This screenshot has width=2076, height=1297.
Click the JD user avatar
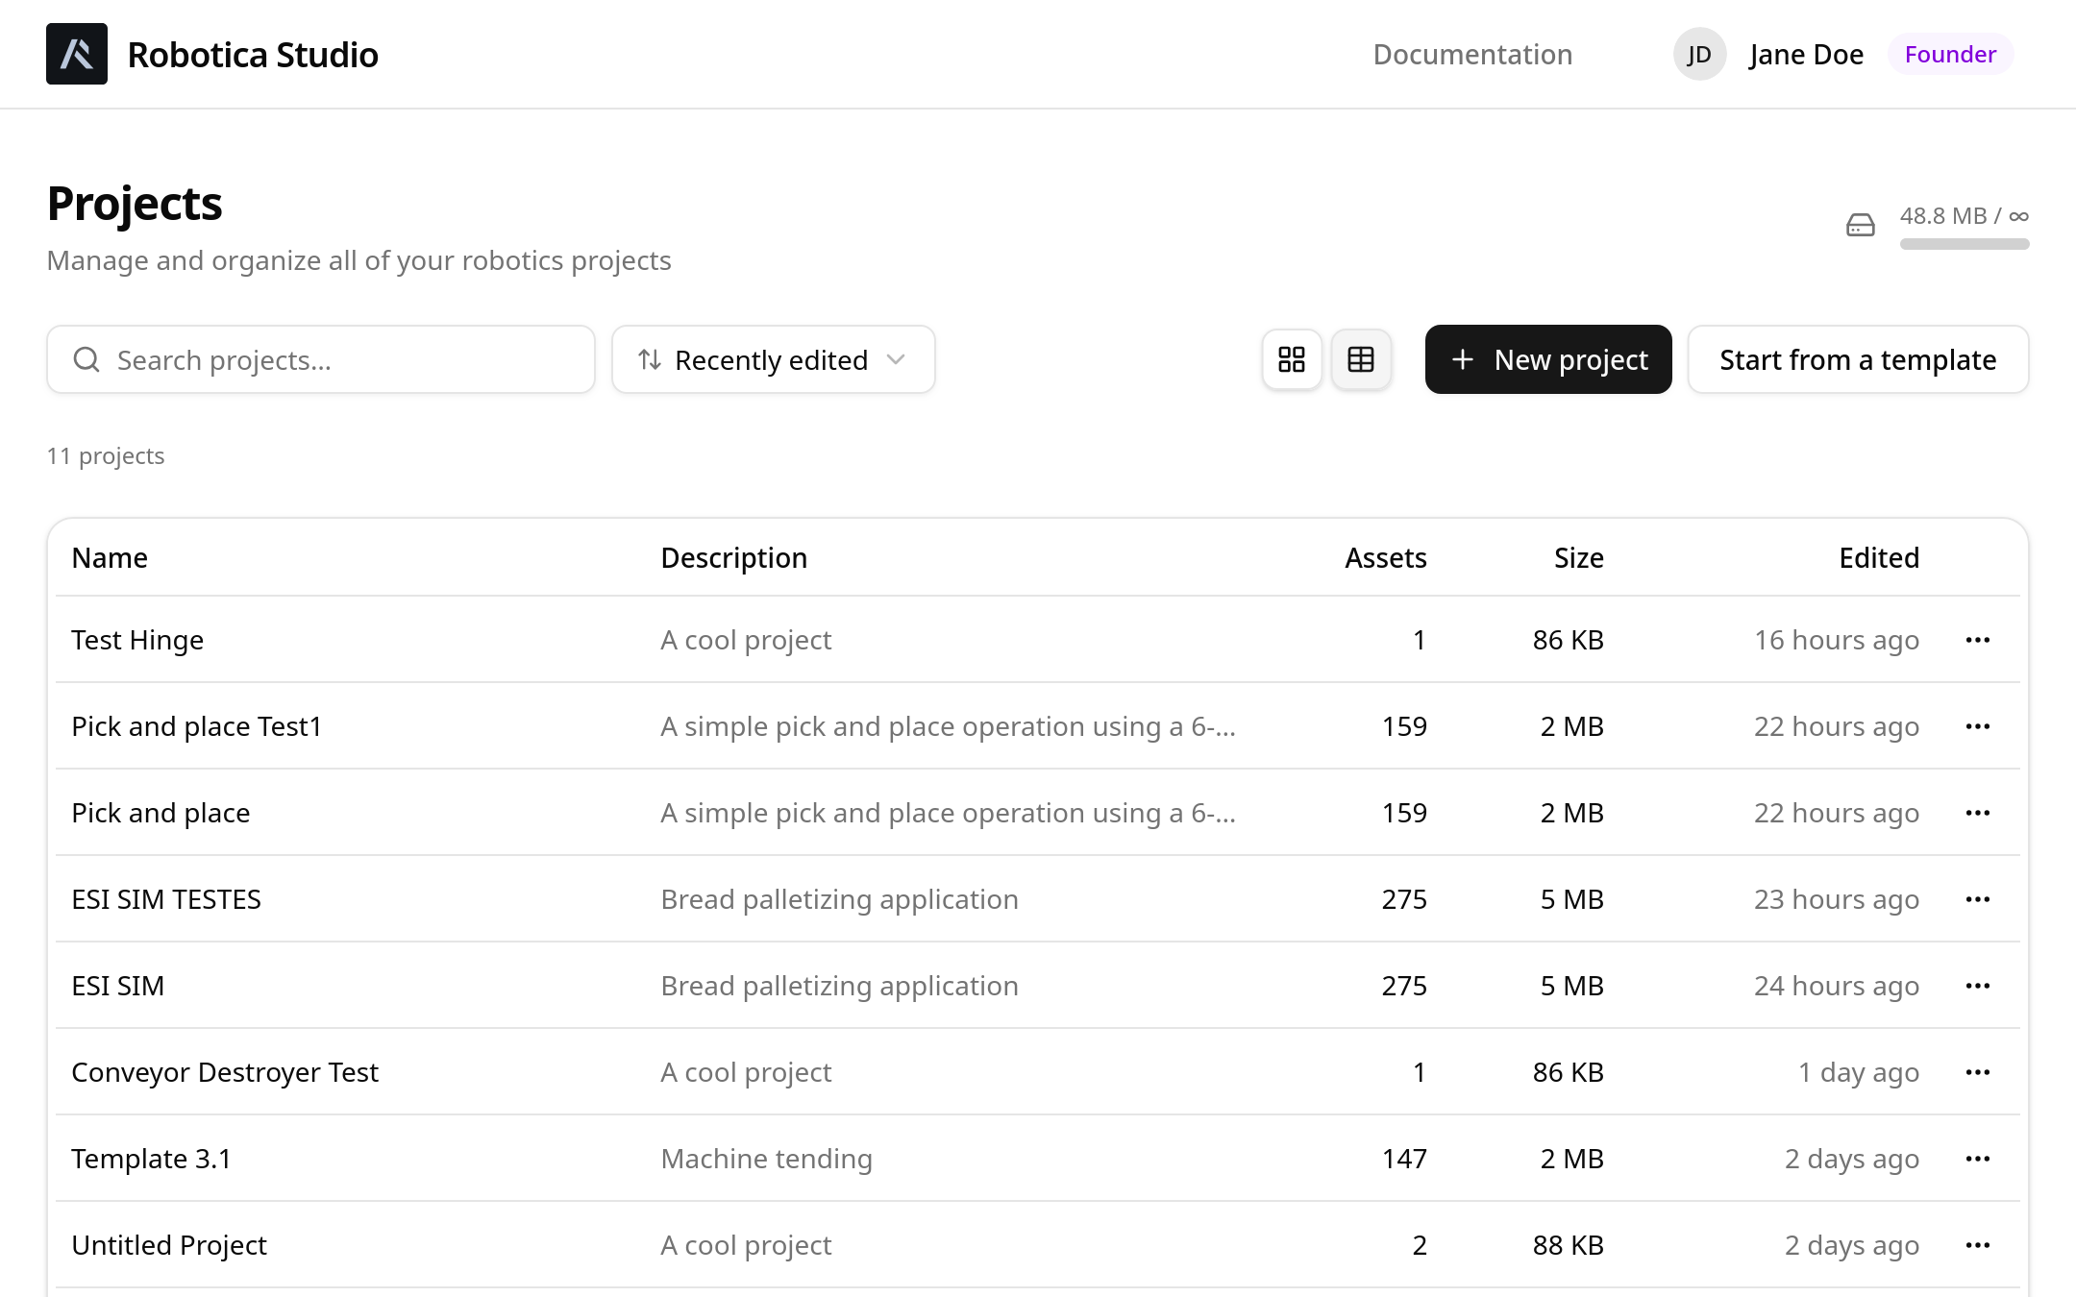point(1699,55)
